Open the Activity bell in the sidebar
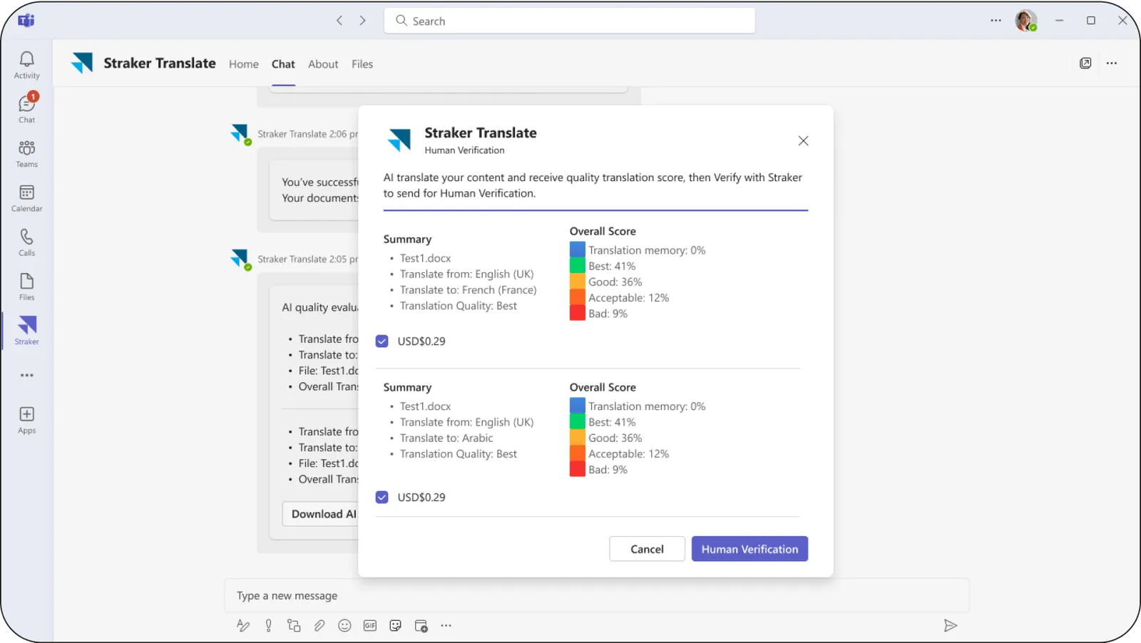Viewport: 1141px width, 643px height. coord(26,65)
